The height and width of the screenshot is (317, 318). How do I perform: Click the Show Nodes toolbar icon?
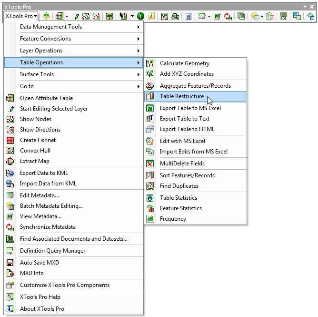tap(86, 16)
